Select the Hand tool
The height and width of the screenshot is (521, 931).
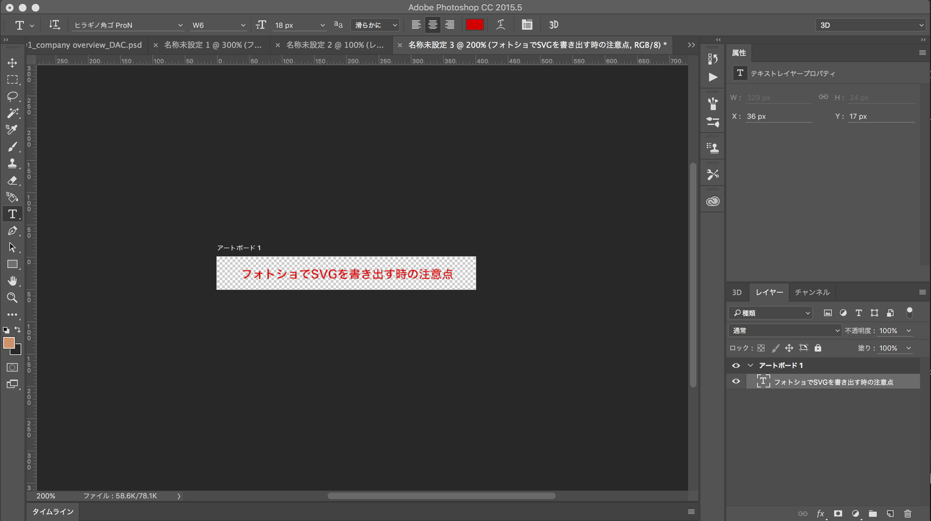click(x=12, y=281)
